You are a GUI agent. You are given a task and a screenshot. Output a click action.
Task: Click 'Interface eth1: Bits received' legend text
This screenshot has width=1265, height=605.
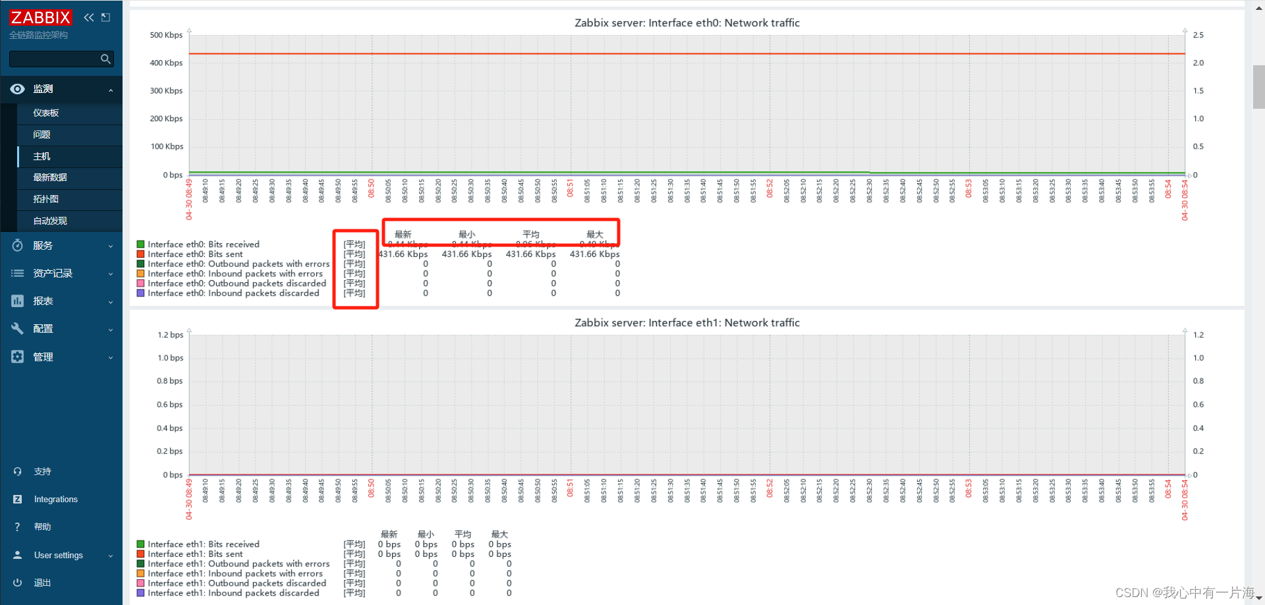[x=204, y=544]
